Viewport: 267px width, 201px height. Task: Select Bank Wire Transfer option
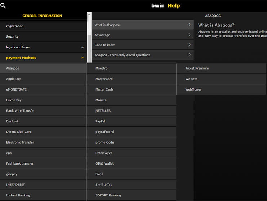coord(43,111)
